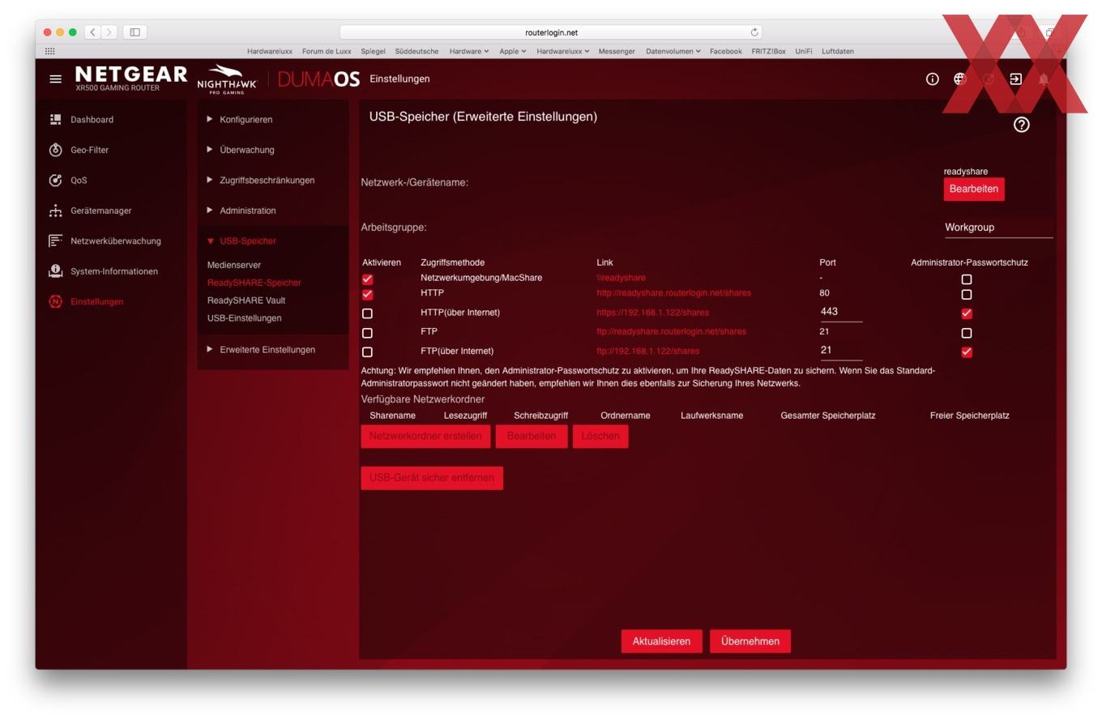1102x720 pixels.
Task: Click the Netzwerküberwachung sidebar icon
Action: [55, 241]
